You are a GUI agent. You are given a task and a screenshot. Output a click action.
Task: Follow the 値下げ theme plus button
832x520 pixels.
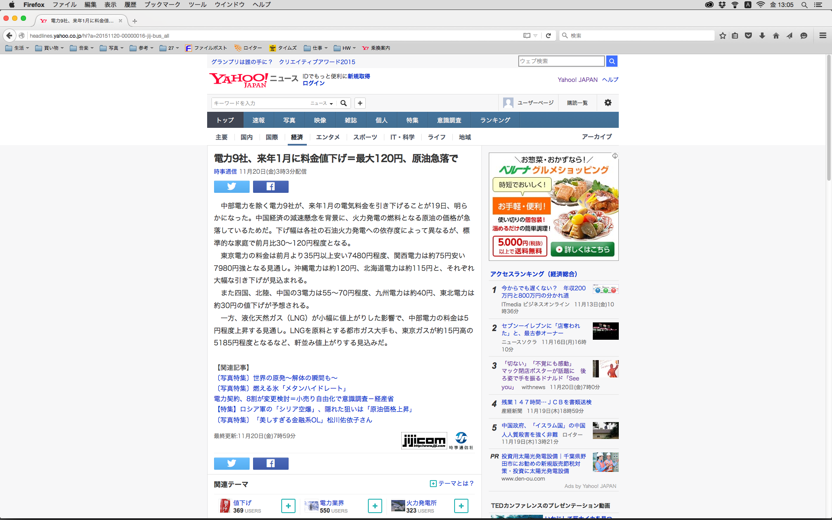tap(288, 506)
